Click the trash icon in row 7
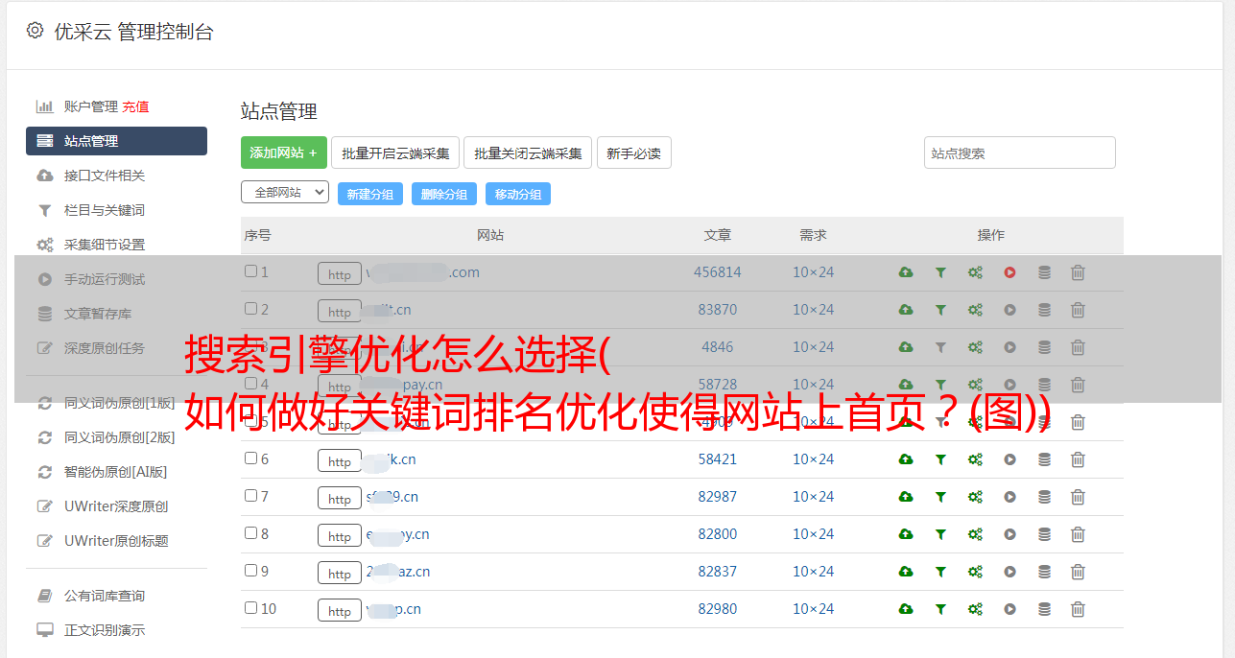Screen dimensions: 1235x658 1078,497
